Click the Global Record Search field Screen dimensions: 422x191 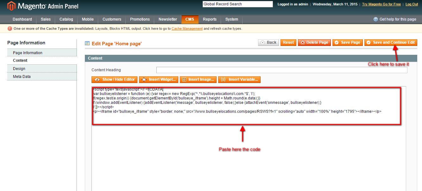pyautogui.click(x=238, y=4)
